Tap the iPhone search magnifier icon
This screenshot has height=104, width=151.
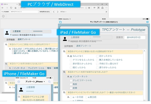pos(49,82)
